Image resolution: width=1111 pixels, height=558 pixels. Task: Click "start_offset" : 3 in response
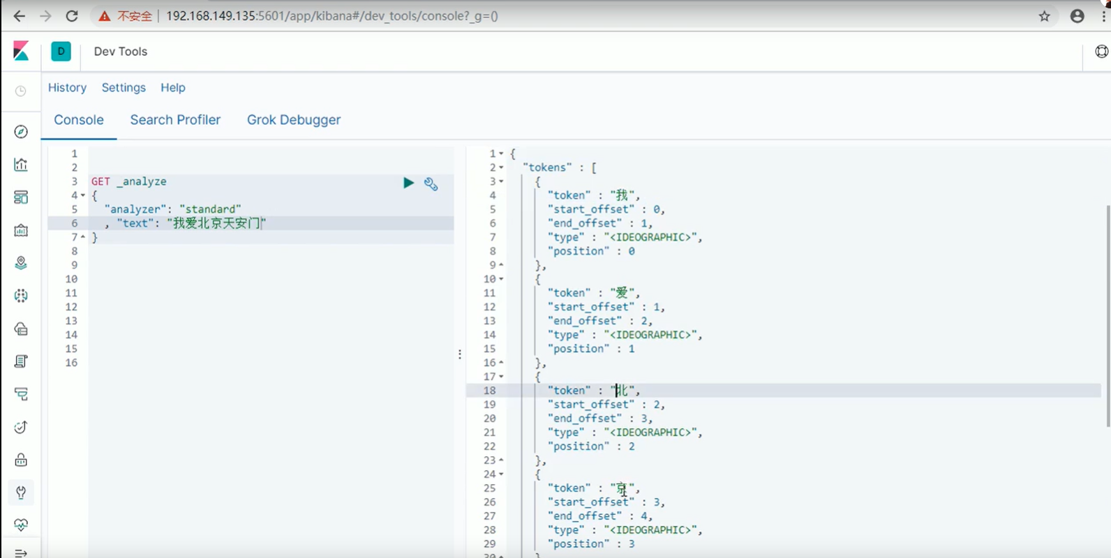click(x=606, y=502)
